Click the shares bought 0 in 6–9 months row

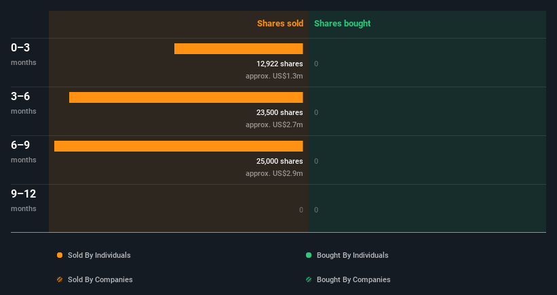(x=316, y=162)
